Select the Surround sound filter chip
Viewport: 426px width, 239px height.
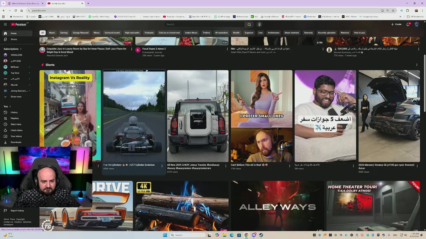coord(112,33)
